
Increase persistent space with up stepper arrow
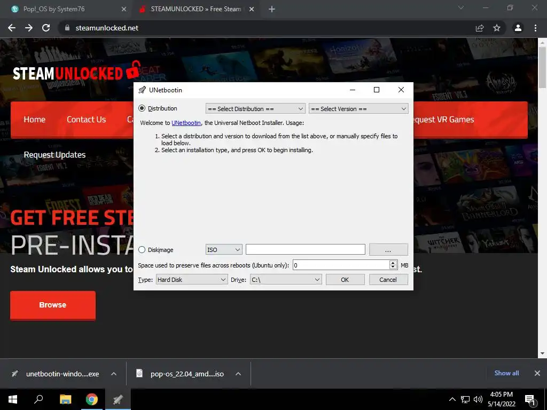[393, 263]
